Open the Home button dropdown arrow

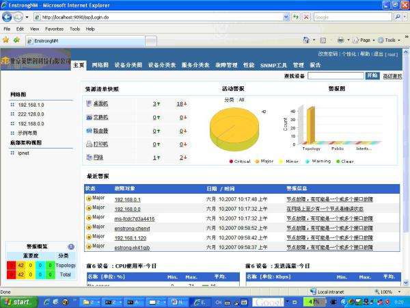pos(314,40)
